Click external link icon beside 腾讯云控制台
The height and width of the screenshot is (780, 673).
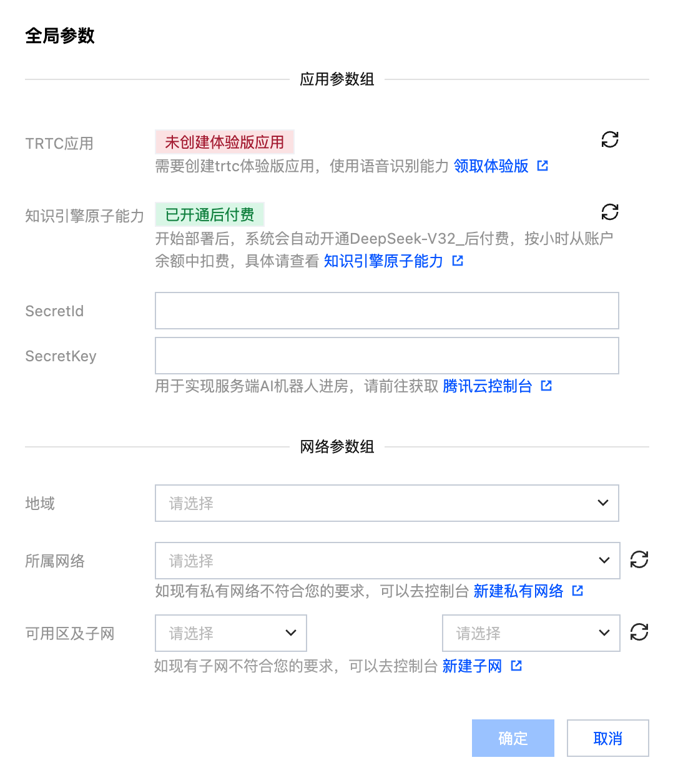pyautogui.click(x=546, y=386)
